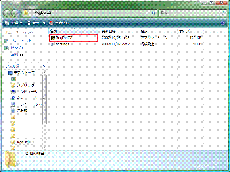The height and width of the screenshot is (172, 230).
Task: Expand 詳細 more favorite links
Action: [x=17, y=55]
